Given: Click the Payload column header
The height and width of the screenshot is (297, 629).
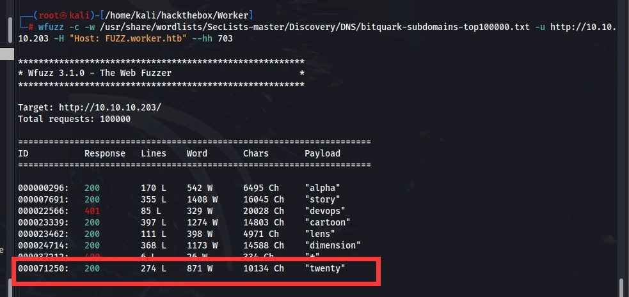Looking at the screenshot, I should click(x=322, y=153).
